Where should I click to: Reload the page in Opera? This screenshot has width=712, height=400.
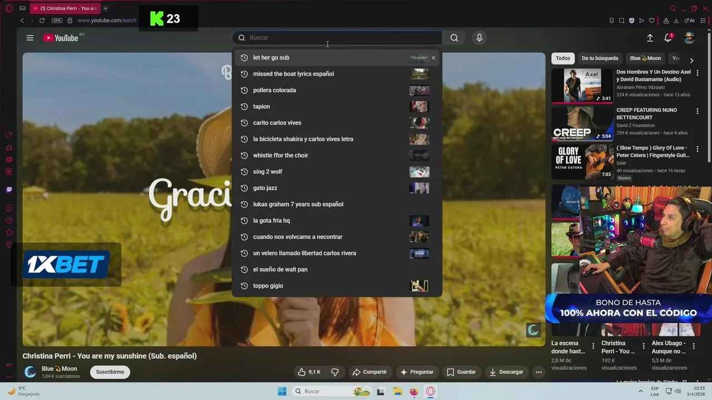(43, 21)
